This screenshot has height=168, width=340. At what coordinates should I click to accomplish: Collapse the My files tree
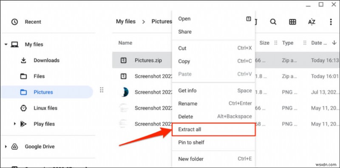[6, 45]
